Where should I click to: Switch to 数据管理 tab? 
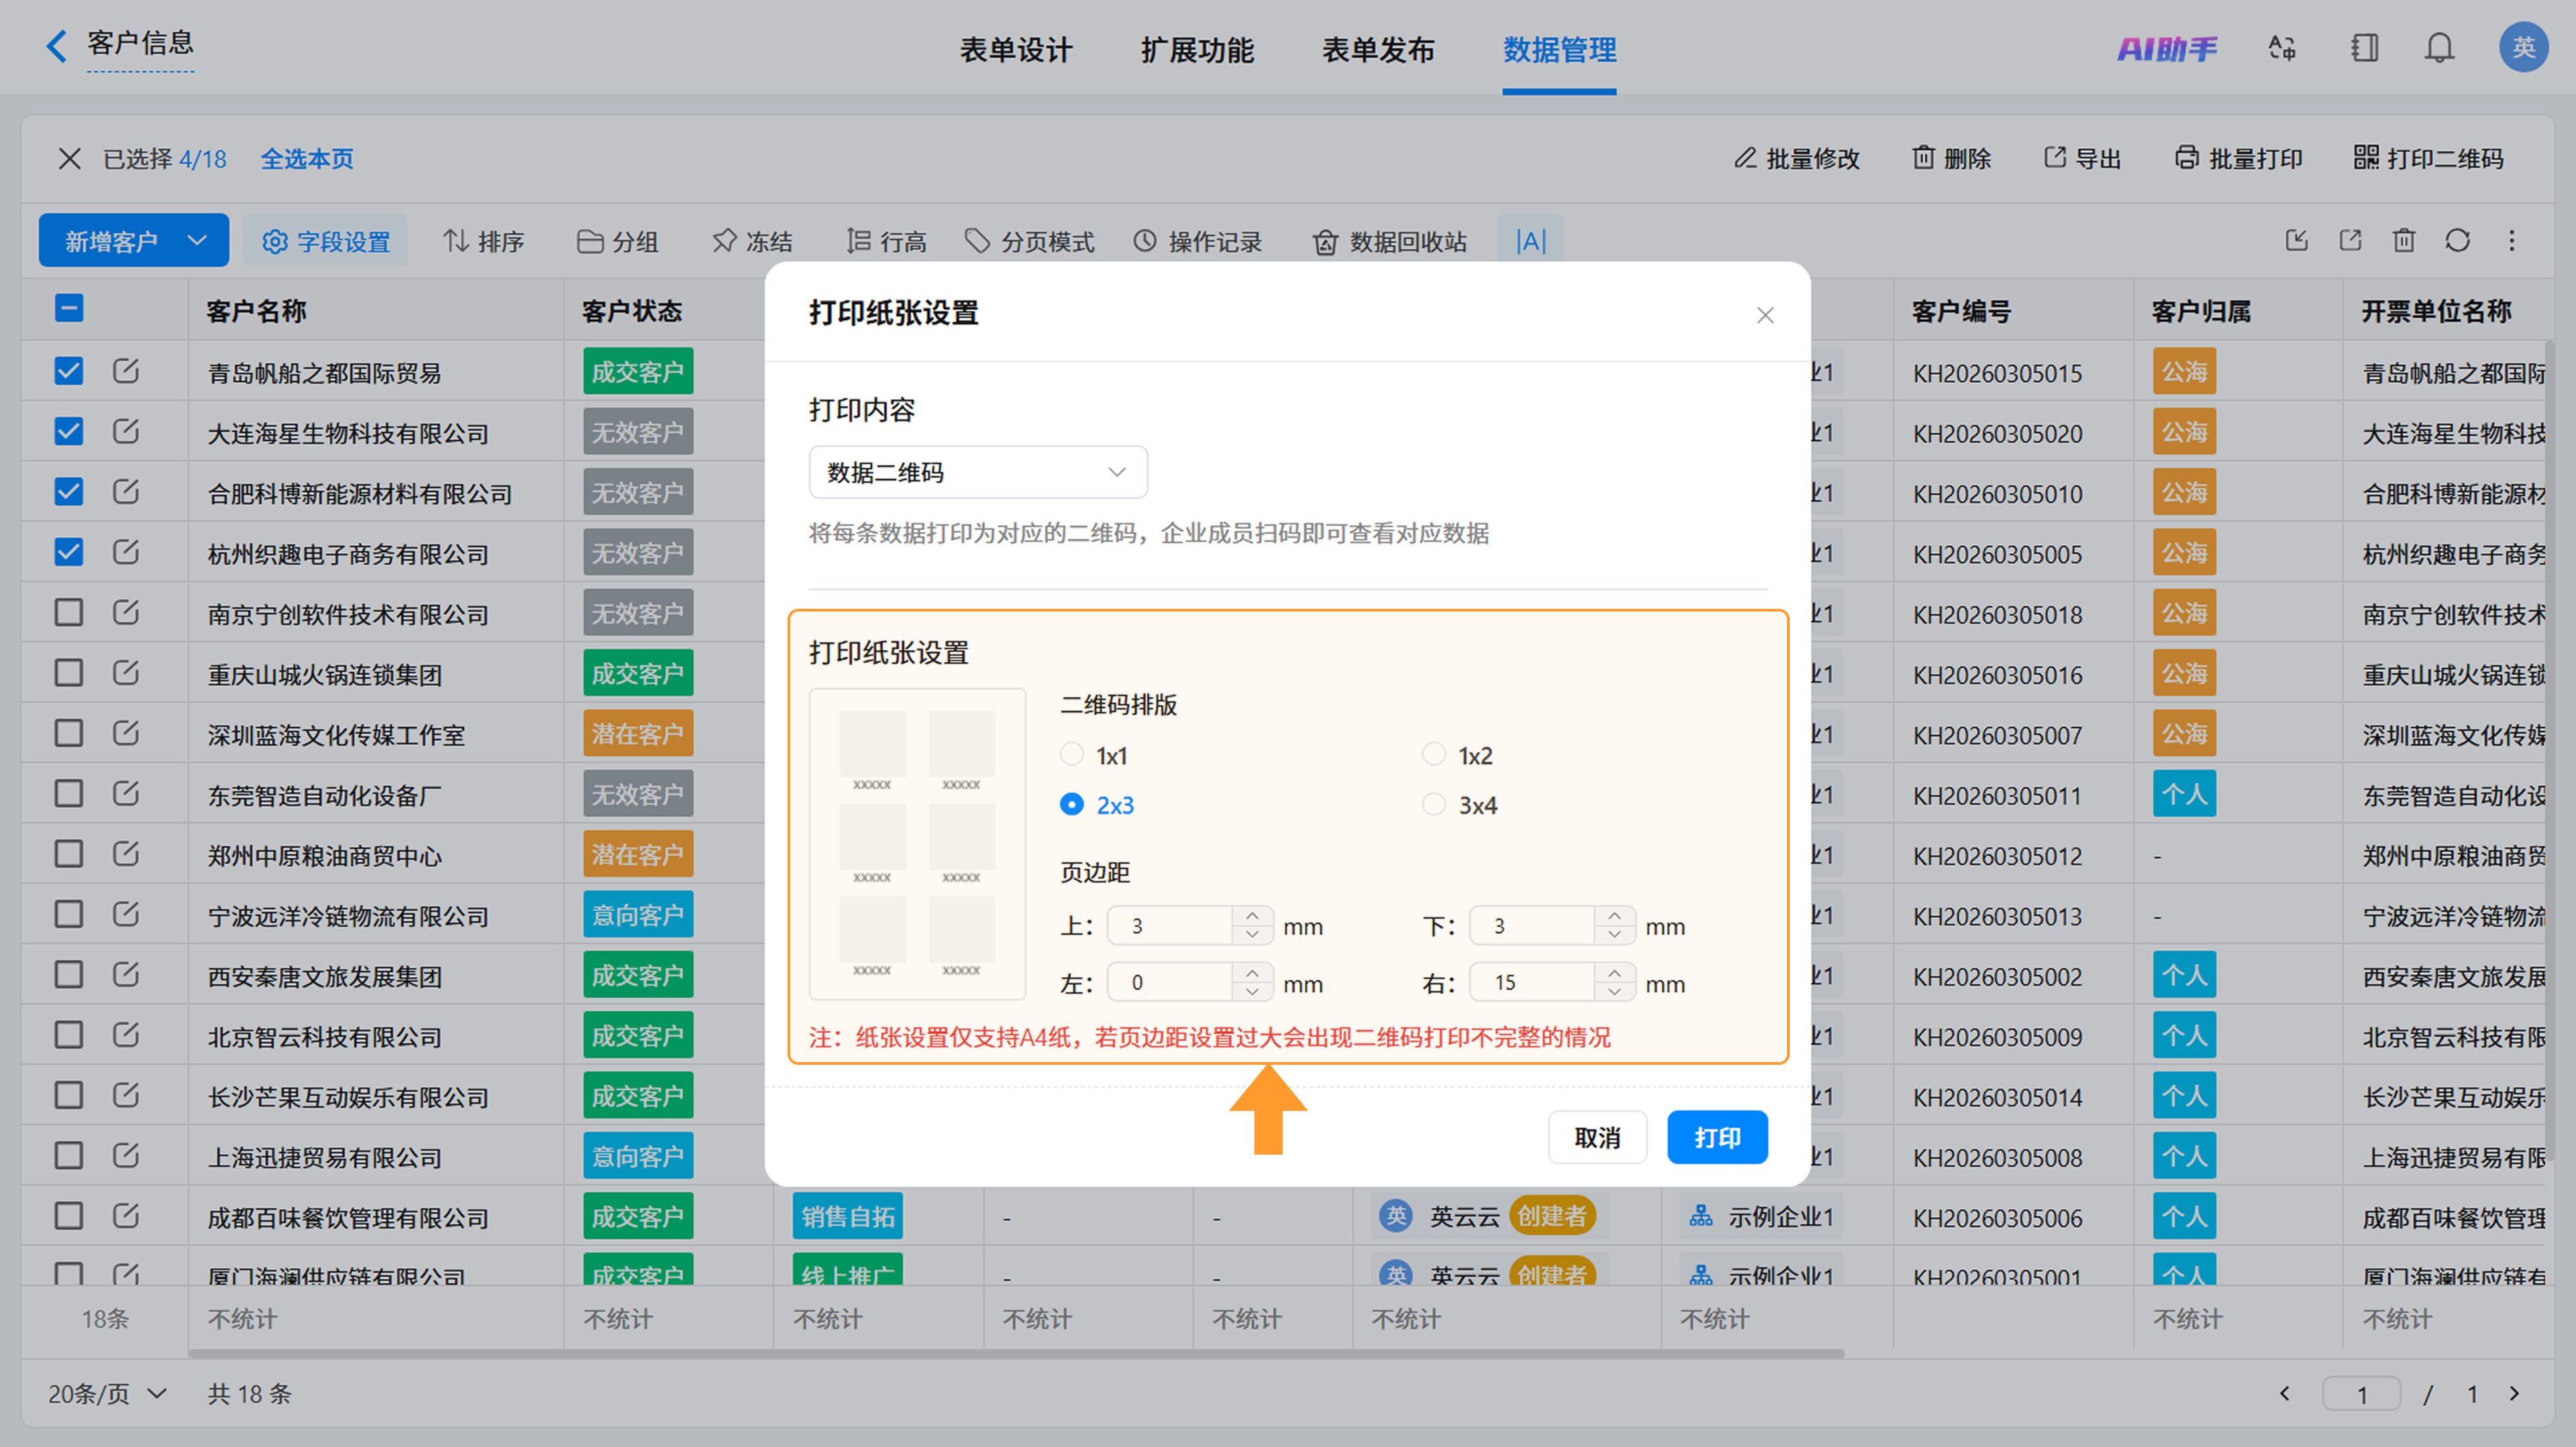coord(1559,49)
